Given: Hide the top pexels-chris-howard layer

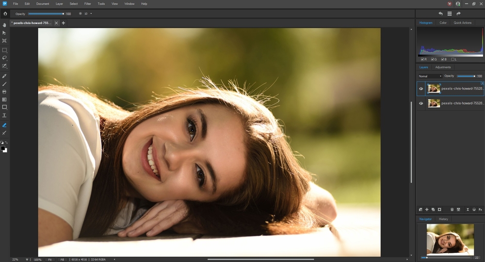Looking at the screenshot, I should [420, 89].
